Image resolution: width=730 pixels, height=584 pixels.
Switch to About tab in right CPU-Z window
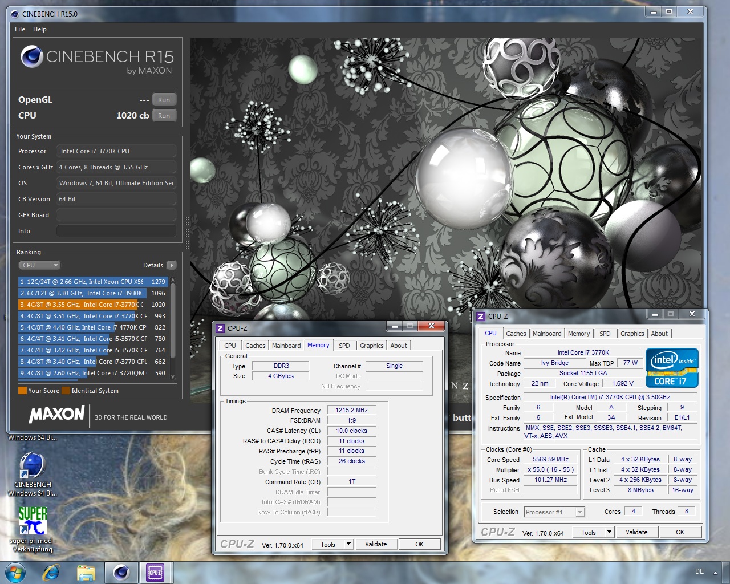(x=659, y=334)
